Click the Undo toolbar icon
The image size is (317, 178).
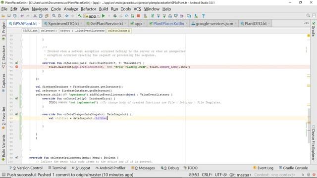[x=22, y=16]
